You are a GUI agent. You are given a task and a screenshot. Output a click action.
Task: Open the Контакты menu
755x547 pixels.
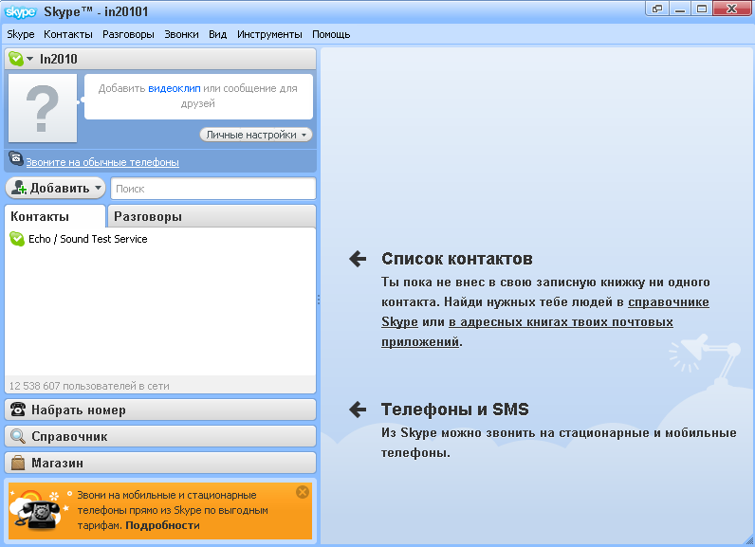[x=68, y=35]
